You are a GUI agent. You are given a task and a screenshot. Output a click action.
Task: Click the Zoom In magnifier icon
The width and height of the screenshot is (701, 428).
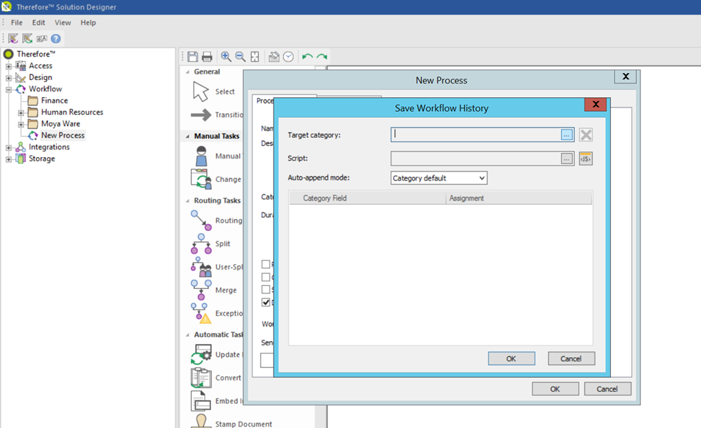[x=225, y=56]
